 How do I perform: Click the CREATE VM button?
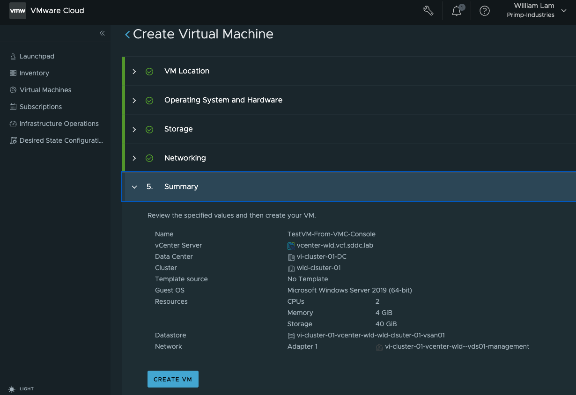173,379
